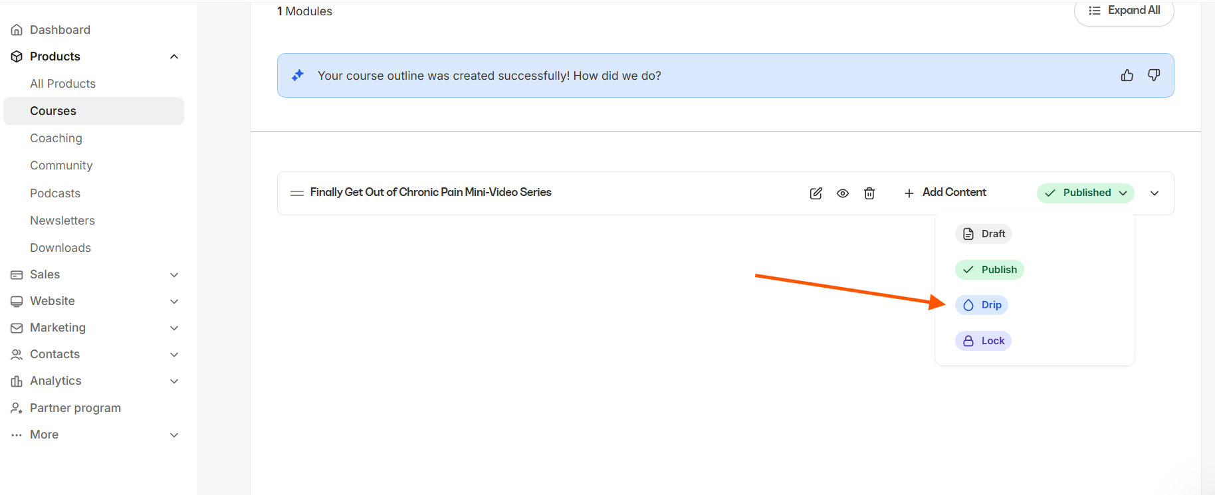The width and height of the screenshot is (1215, 495).
Task: Click the module title text
Action: coord(431,193)
